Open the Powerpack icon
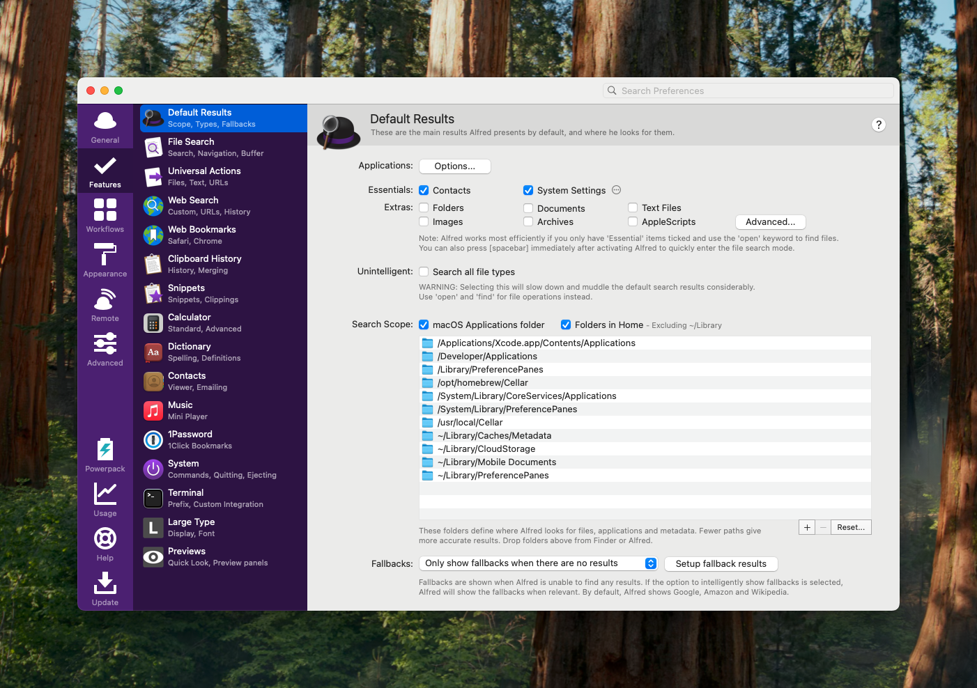The height and width of the screenshot is (688, 977). [105, 450]
